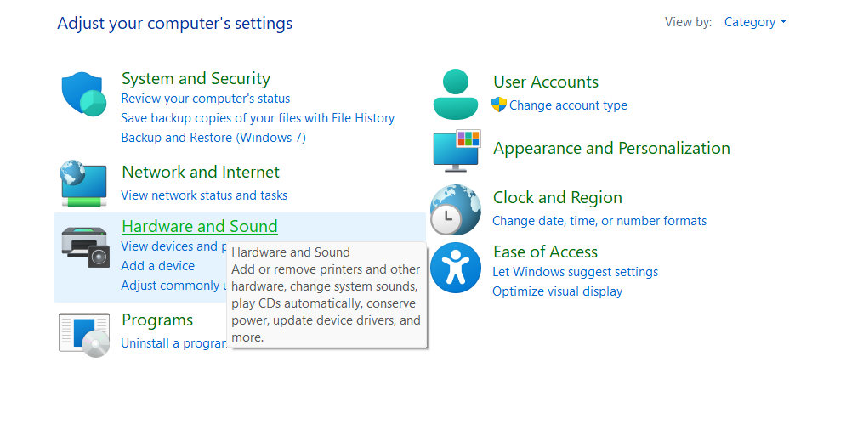The height and width of the screenshot is (430, 846).
Task: Open Backup and Restore (Windows 7)
Action: coord(213,138)
